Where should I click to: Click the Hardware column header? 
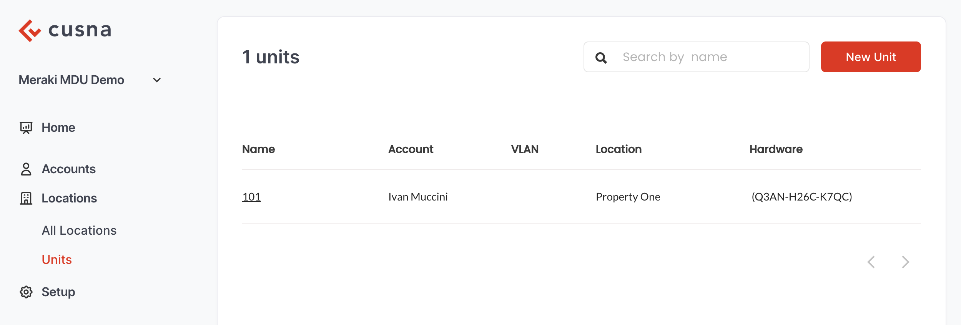pyautogui.click(x=776, y=149)
